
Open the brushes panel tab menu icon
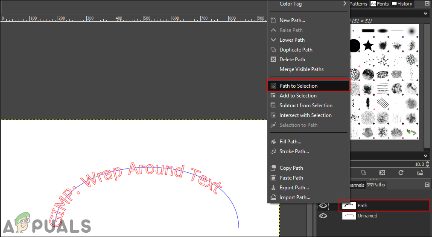[x=427, y=4]
